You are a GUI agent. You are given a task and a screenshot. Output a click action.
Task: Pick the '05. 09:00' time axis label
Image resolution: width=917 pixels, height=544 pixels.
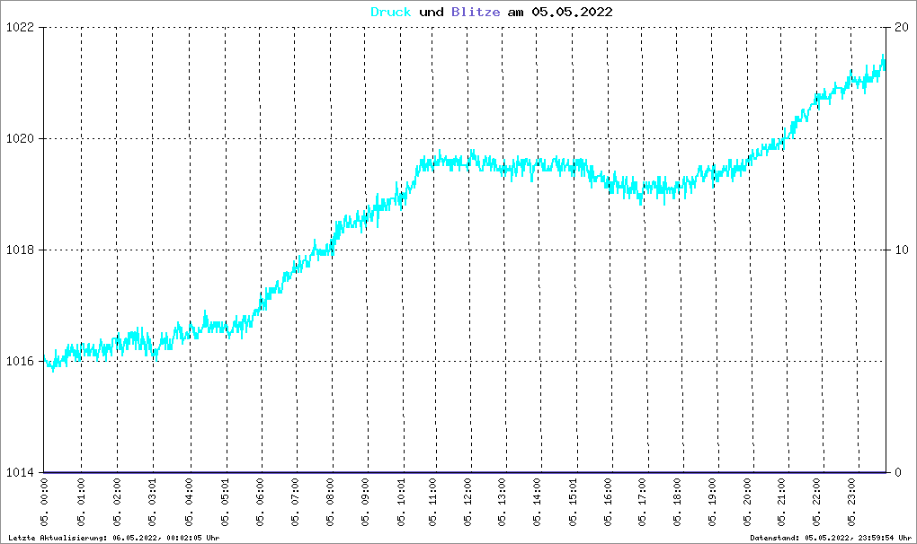coord(366,503)
